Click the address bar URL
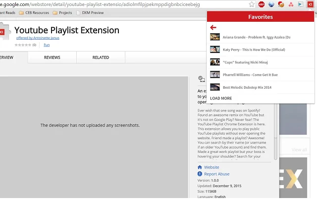317x203 pixels. 100,4
